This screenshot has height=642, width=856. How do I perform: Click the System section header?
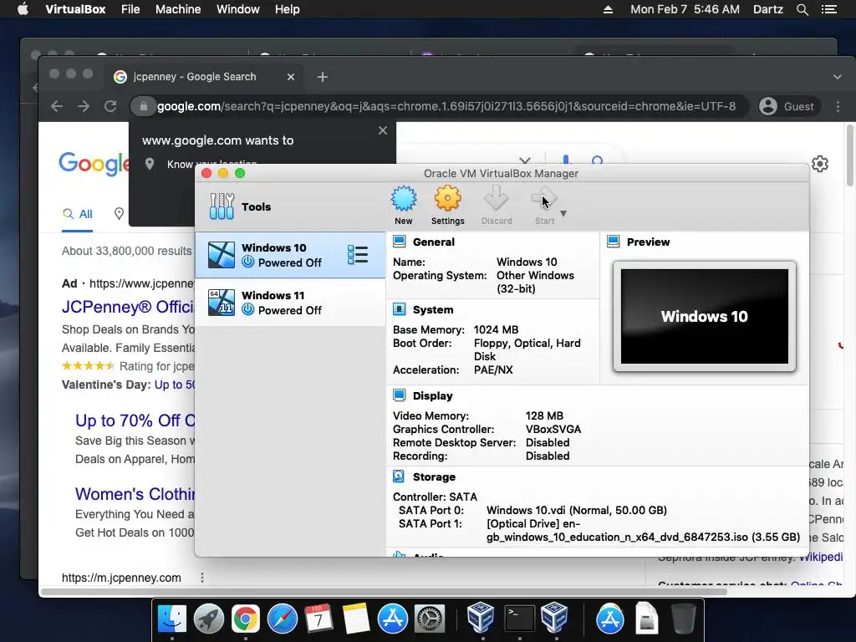(433, 309)
